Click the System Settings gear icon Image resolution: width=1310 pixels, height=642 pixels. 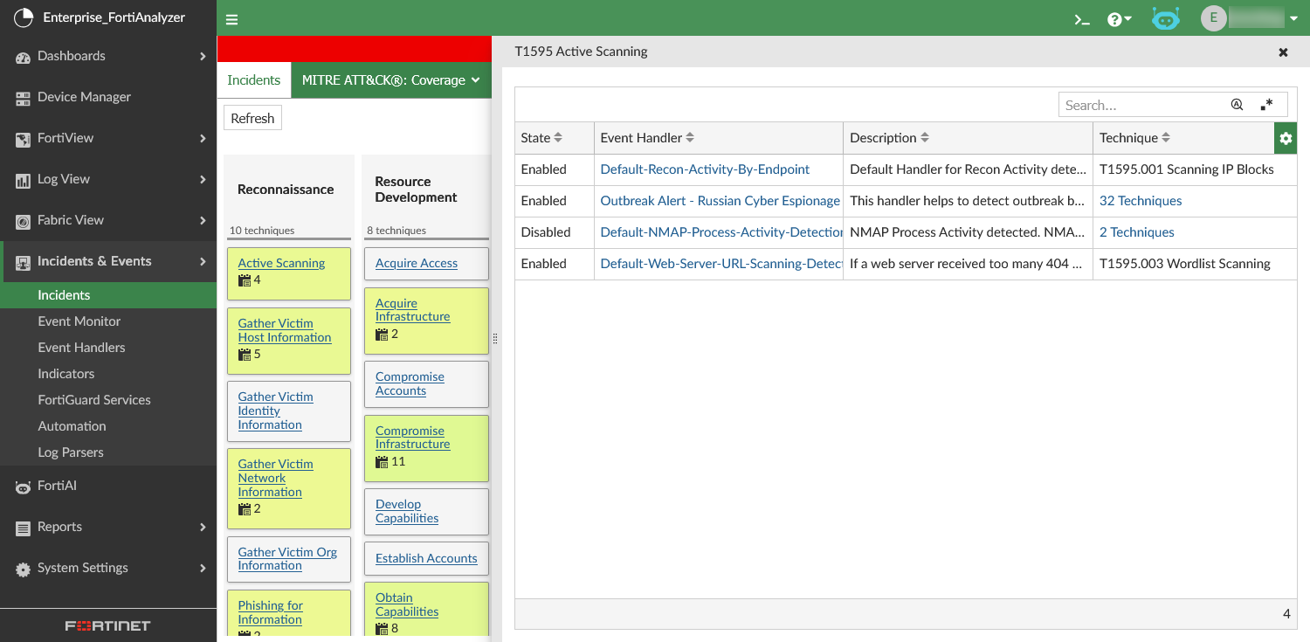pos(23,569)
